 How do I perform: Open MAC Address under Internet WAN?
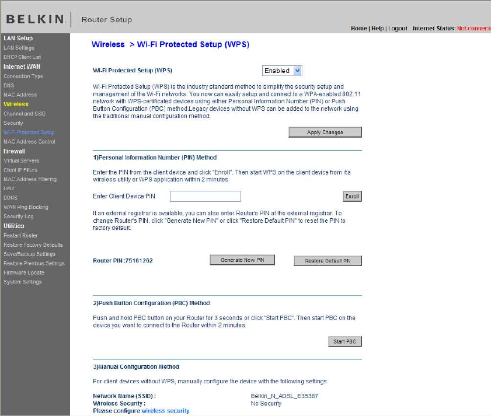(20, 95)
